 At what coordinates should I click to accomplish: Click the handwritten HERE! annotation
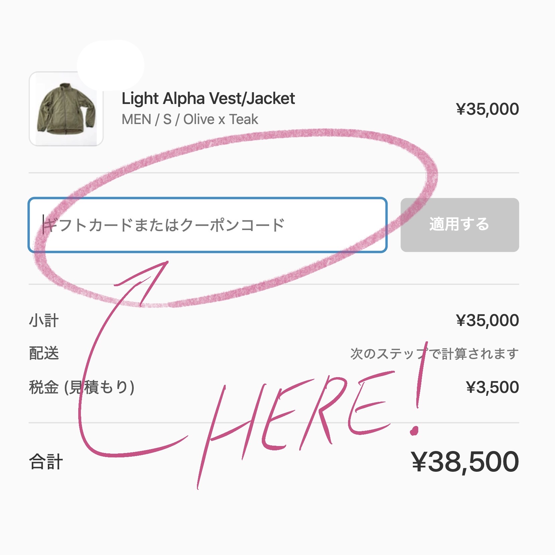coord(311,415)
